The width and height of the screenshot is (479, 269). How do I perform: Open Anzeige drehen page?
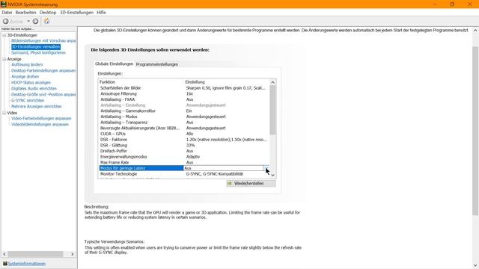25,76
